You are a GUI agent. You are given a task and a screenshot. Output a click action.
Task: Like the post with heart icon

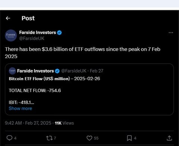click(89, 138)
